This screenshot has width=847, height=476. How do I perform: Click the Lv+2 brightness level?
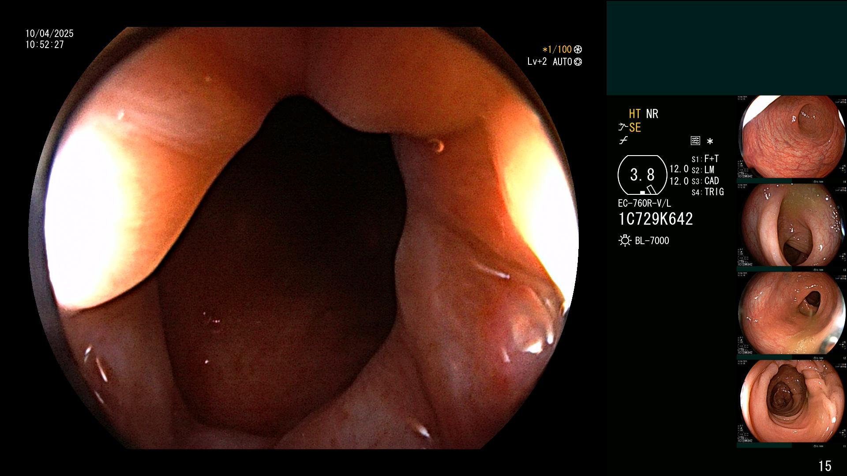tap(537, 62)
